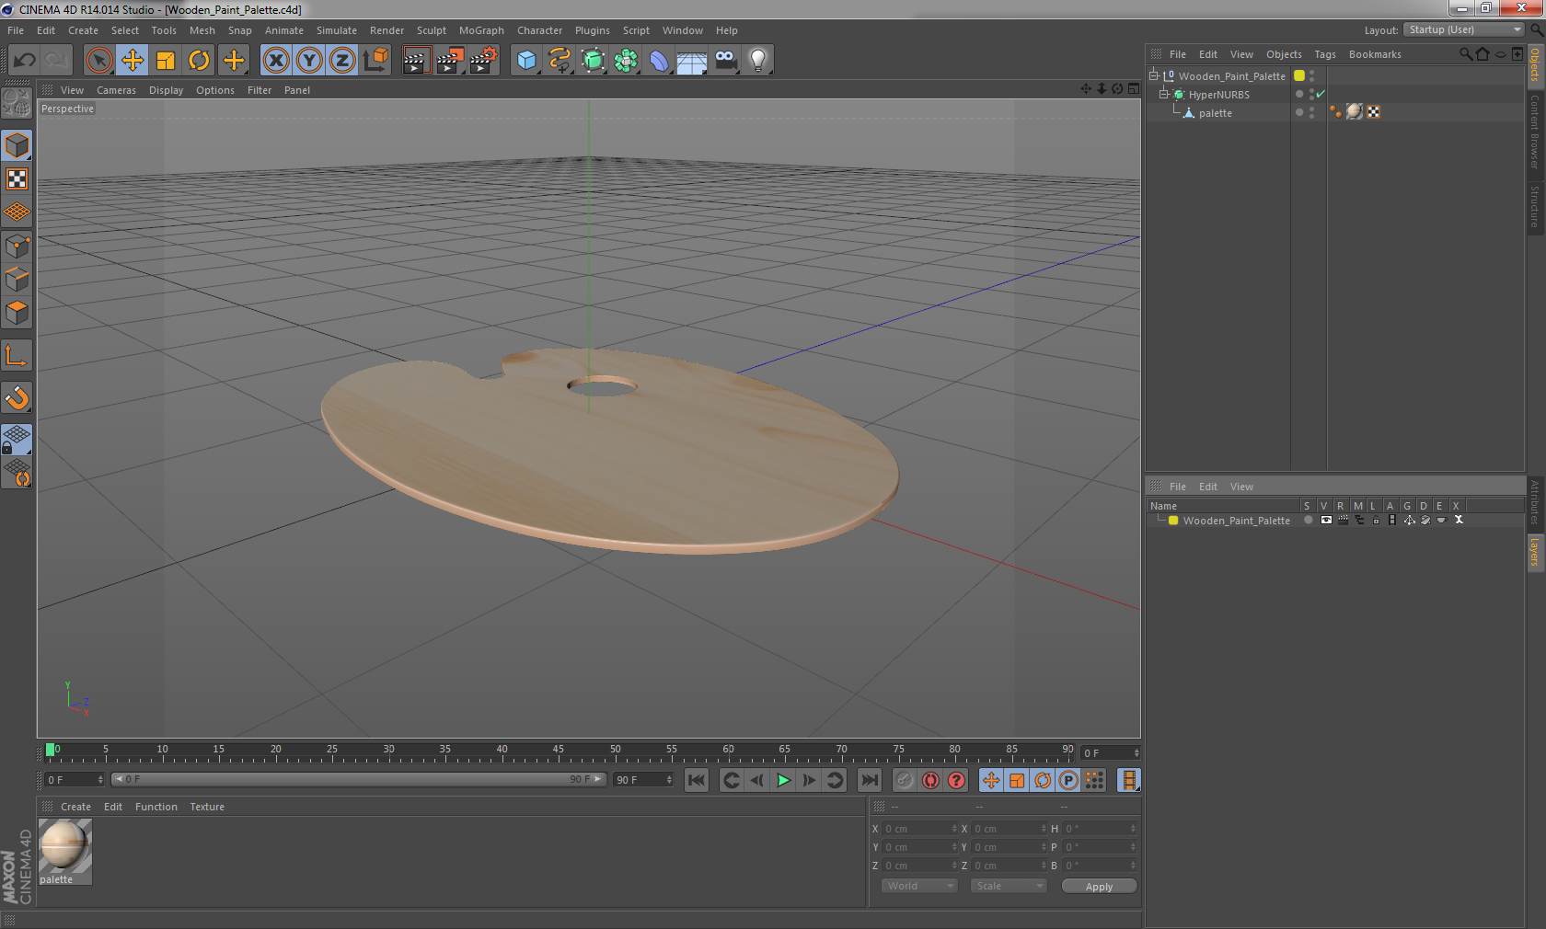
Task: Switch to Polygons mode
Action: click(x=17, y=312)
